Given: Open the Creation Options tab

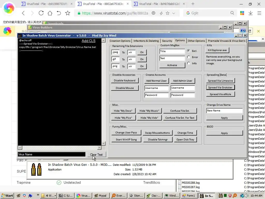Looking at the screenshot, I should pyautogui.click(x=120, y=41).
